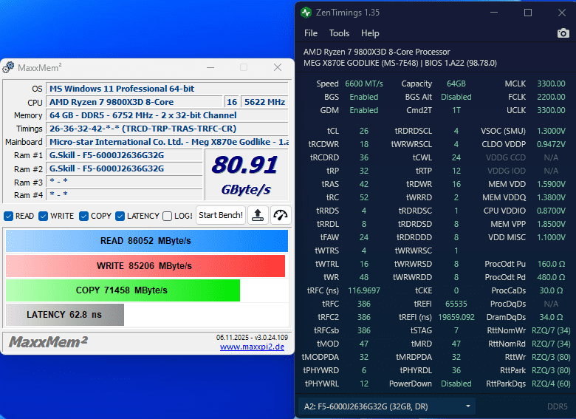Click the MCLK 3300.00 value
This screenshot has height=419, width=576.
(x=551, y=84)
